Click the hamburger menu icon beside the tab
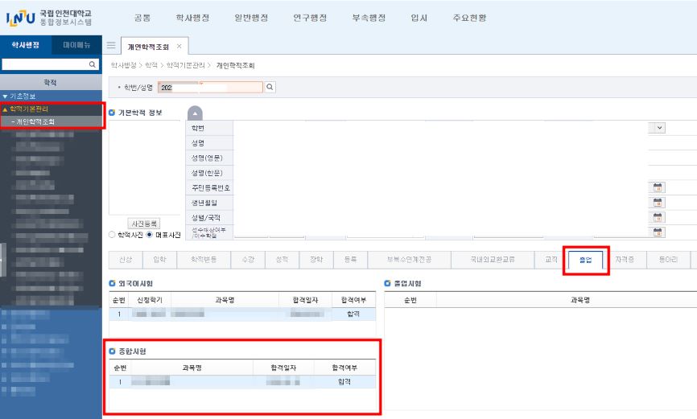 111,47
